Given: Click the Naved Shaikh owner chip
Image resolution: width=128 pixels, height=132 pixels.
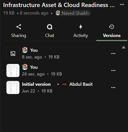Looking at the screenshot, I should point(73,13).
